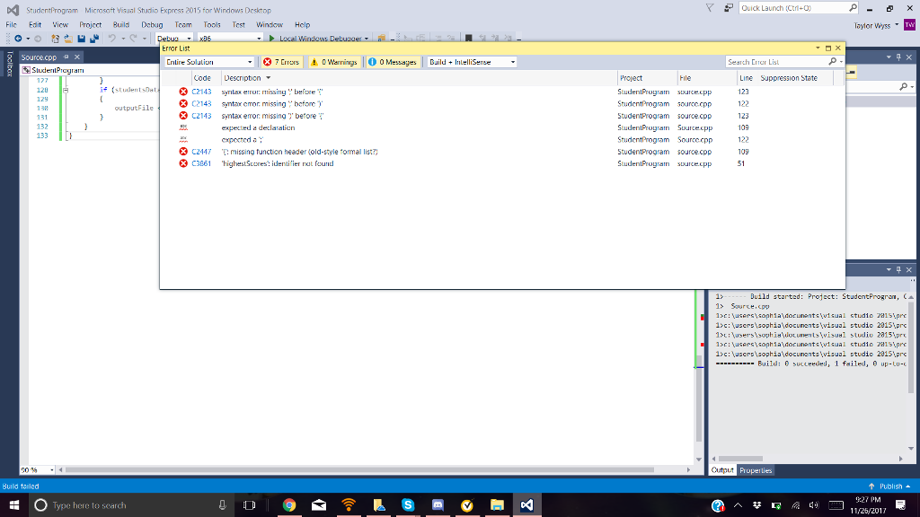The width and height of the screenshot is (920, 517).
Task: Switch to the Output tab
Action: (722, 470)
